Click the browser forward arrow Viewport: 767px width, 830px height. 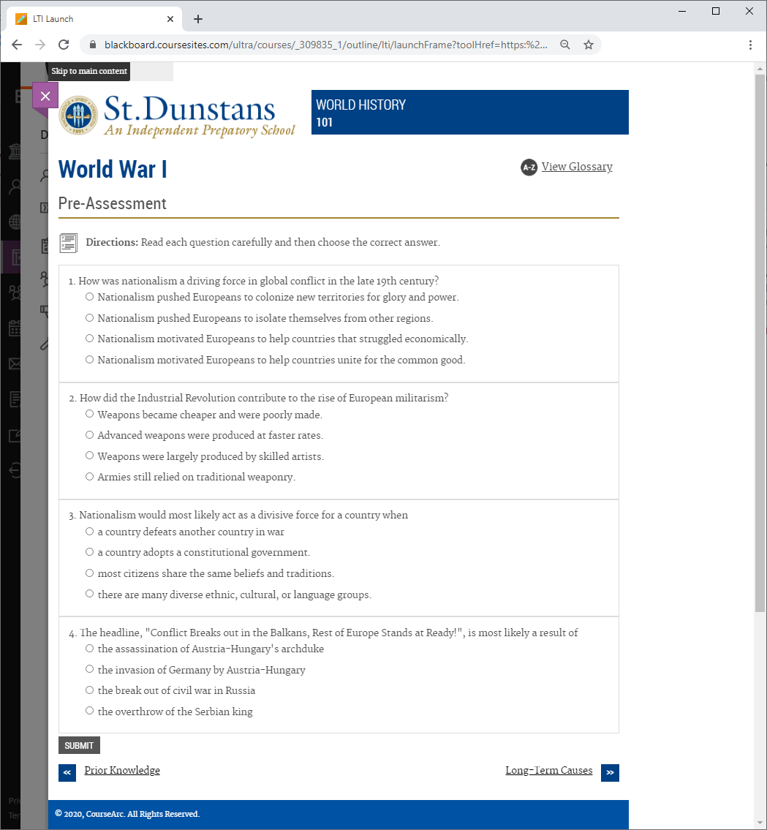40,45
